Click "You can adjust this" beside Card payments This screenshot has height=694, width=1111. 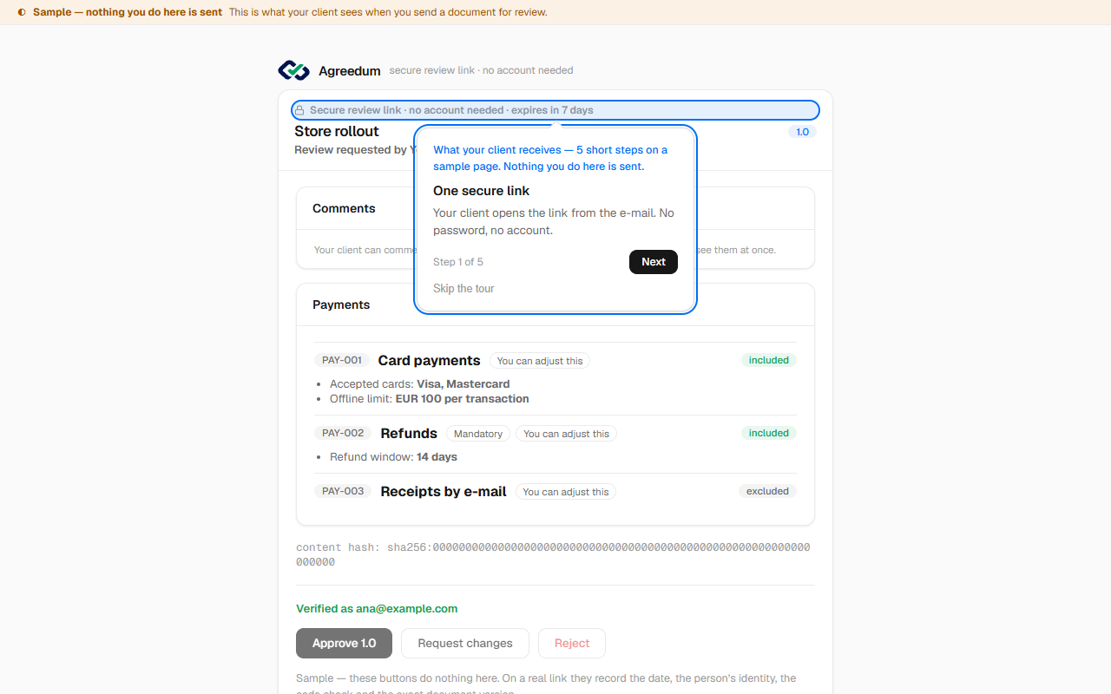click(x=540, y=361)
